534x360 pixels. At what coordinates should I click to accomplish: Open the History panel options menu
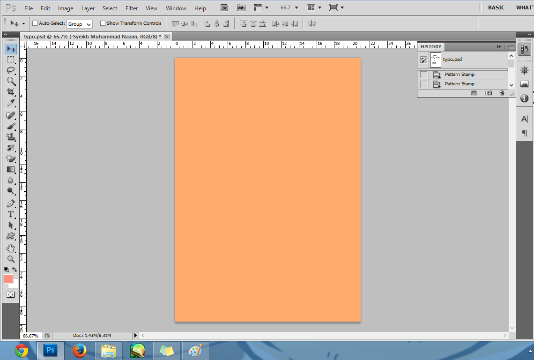(x=511, y=46)
